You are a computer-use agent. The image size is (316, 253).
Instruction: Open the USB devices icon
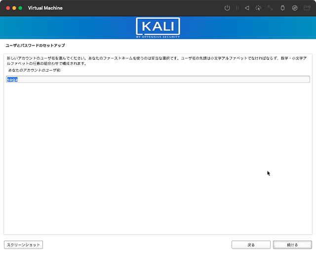click(x=282, y=8)
